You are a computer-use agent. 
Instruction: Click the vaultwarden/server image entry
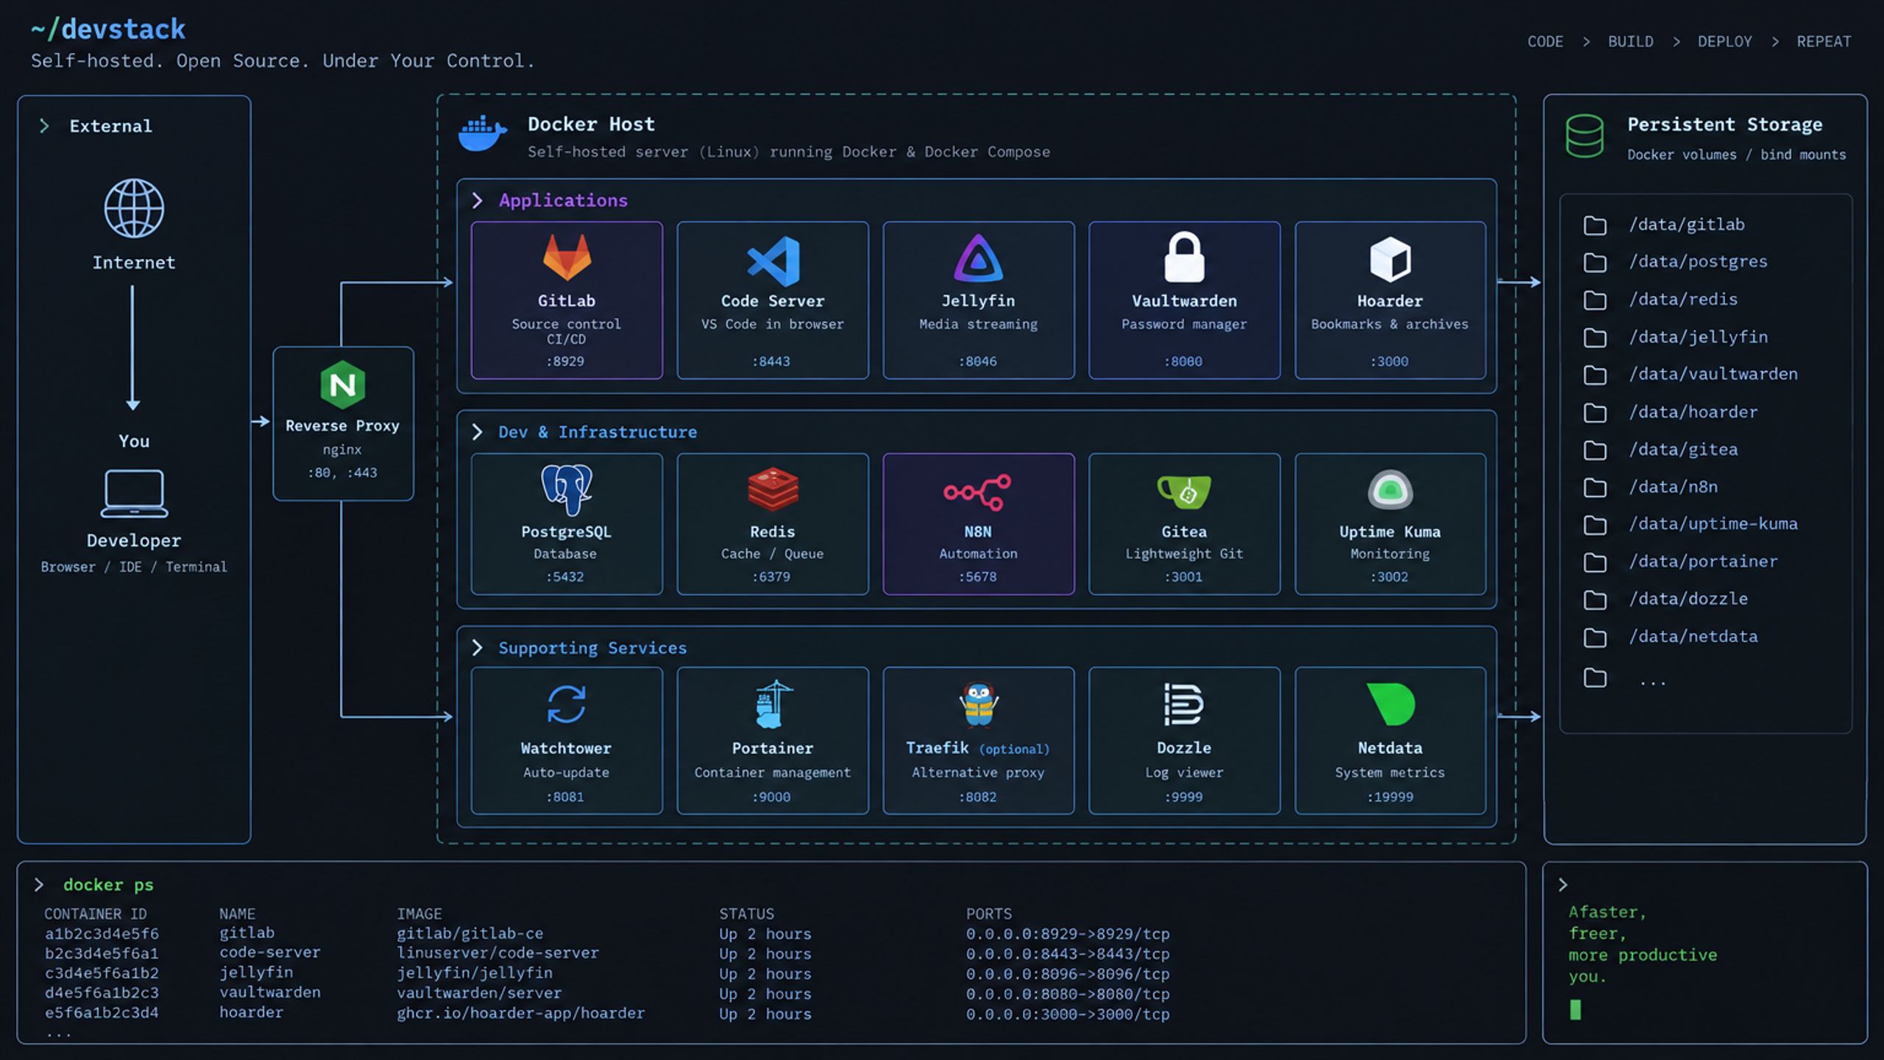click(479, 993)
